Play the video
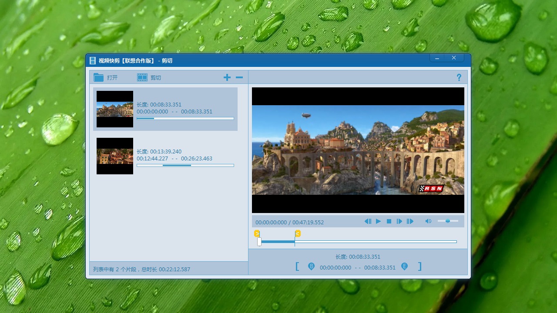 (x=379, y=221)
